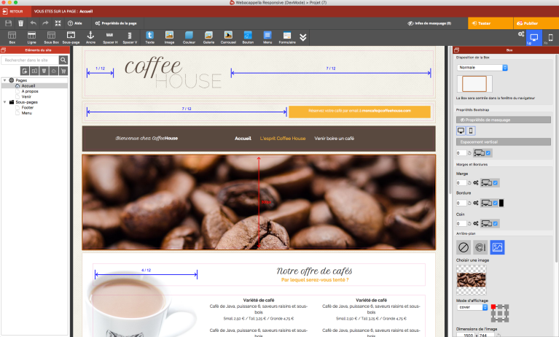Toggle the Coin responsive checkbox
The height and width of the screenshot is (337, 559).
(496, 222)
